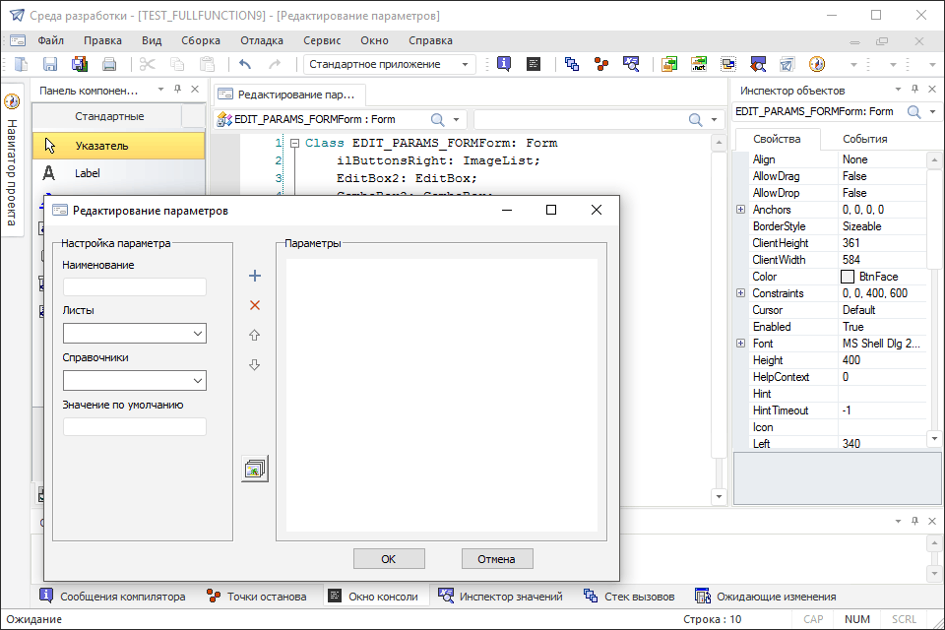The width and height of the screenshot is (945, 630).
Task: Click the Print icon in the toolbar
Action: tap(109, 64)
